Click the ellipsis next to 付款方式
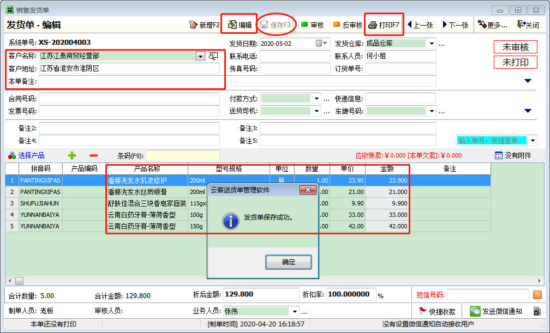The image size is (550, 333). click(x=326, y=99)
